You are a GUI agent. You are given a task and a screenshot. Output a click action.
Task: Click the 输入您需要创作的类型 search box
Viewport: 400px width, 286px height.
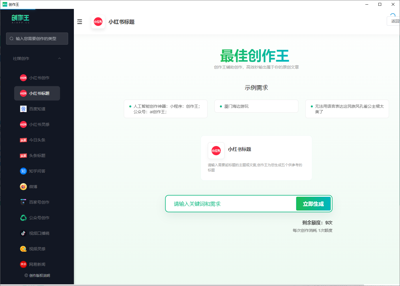(x=37, y=39)
